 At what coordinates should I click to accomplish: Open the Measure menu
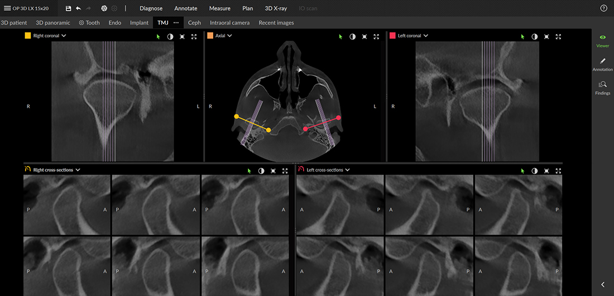pos(219,8)
